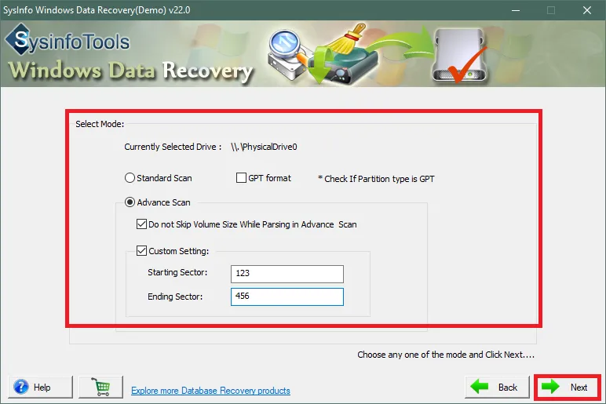Toggle the Custom Setting checkbox
This screenshot has height=404, width=606.
click(x=141, y=251)
